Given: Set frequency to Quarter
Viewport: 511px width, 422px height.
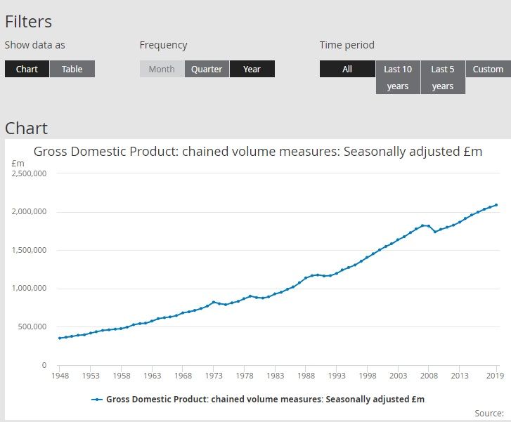Looking at the screenshot, I should [x=207, y=69].
